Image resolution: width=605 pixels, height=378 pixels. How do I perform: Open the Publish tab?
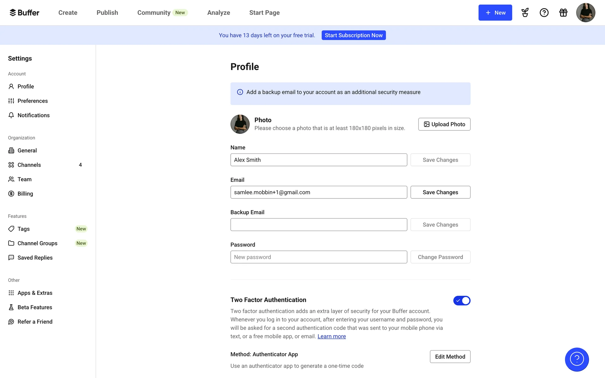(107, 13)
